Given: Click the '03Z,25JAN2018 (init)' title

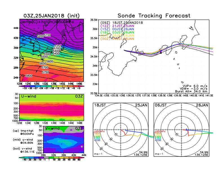Looking at the screenshot, I should [x=52, y=16].
